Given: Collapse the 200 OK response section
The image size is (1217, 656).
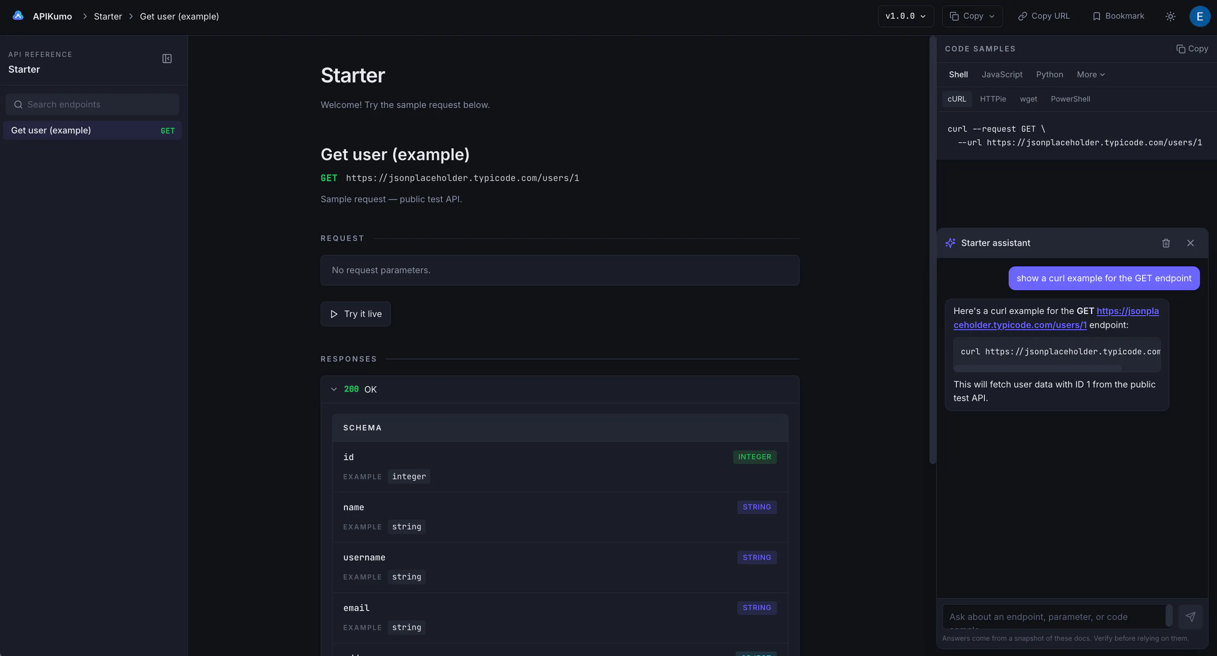Looking at the screenshot, I should coord(333,389).
